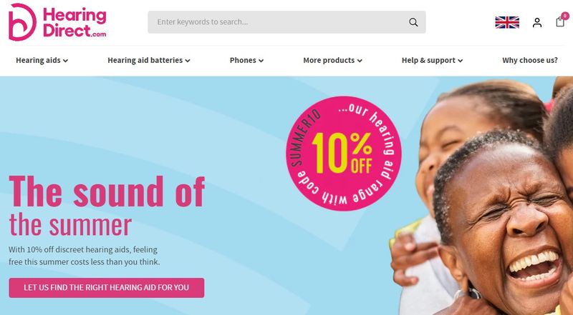The image size is (573, 315).
Task: Click the laughing women banner photo
Action: click(x=481, y=196)
